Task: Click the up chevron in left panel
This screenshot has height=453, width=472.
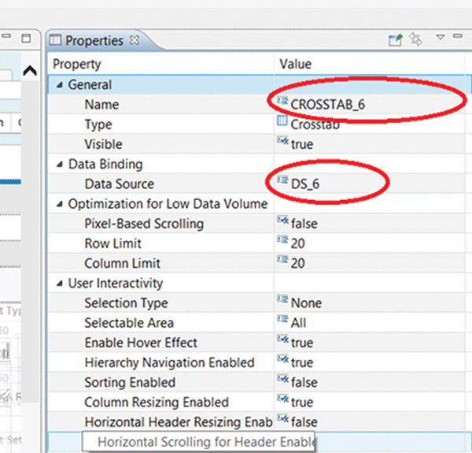Action: click(30, 72)
